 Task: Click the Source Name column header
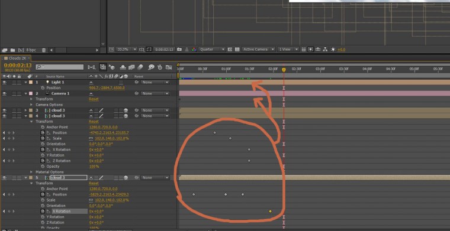tap(54, 76)
